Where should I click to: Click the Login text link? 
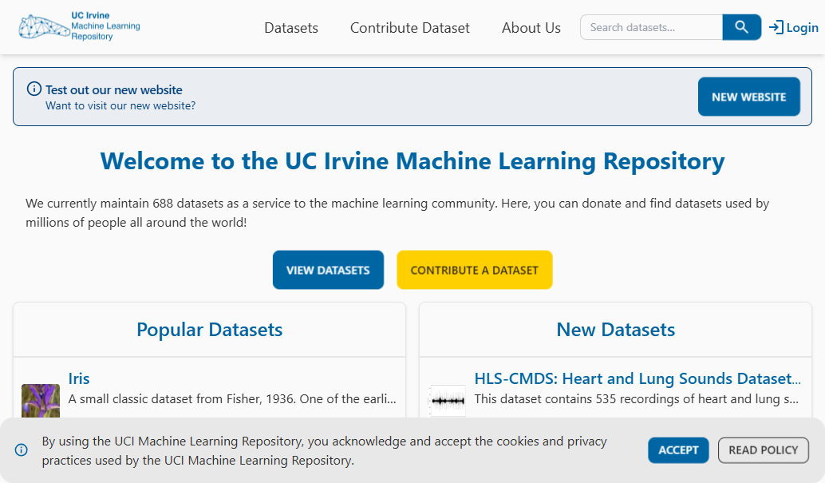(x=800, y=26)
